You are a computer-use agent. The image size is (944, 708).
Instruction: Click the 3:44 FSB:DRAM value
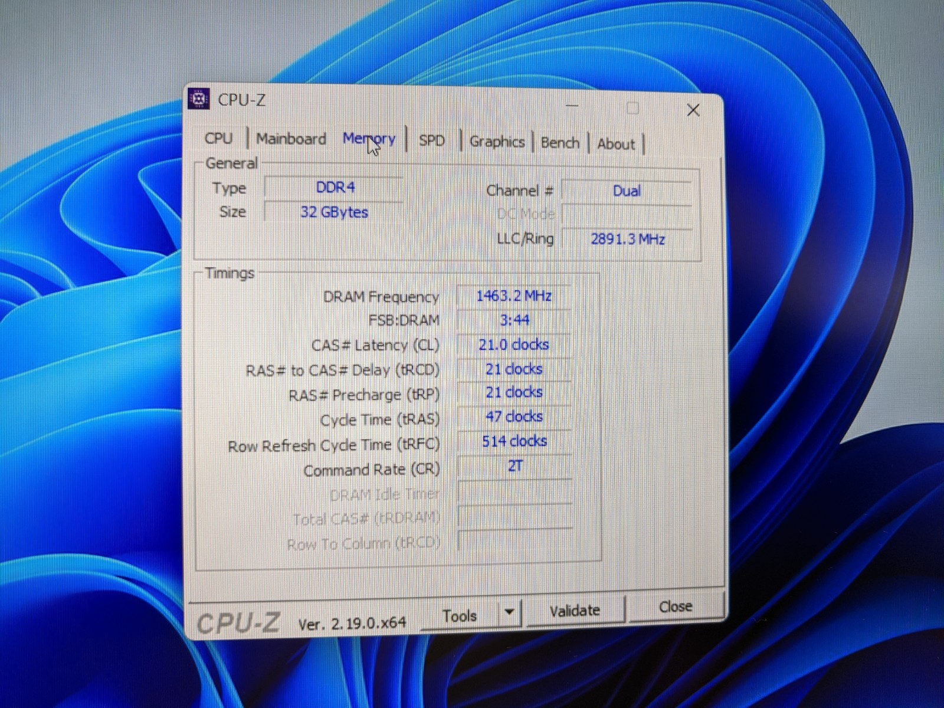pyautogui.click(x=514, y=320)
